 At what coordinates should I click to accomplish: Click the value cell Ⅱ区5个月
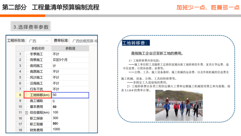coord(70,60)
